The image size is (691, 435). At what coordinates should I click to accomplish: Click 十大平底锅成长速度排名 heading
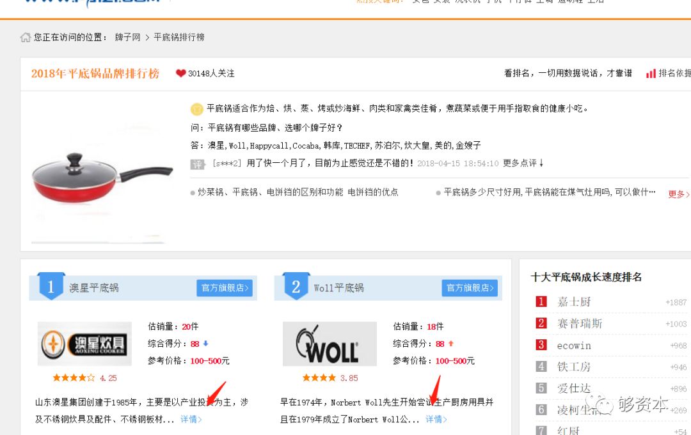[x=586, y=277]
